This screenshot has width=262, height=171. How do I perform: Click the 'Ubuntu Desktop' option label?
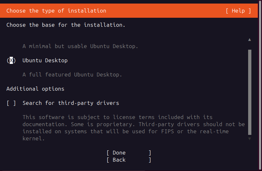pyautogui.click(x=45, y=60)
